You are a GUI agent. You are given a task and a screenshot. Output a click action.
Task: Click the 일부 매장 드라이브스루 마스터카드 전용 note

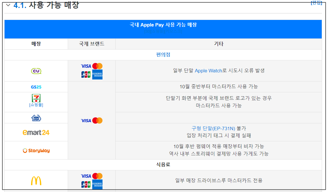pos(219,181)
